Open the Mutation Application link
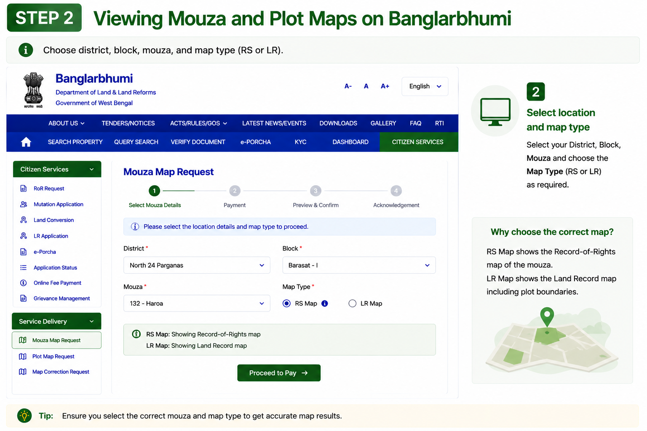Image resolution: width=647 pixels, height=431 pixels. point(59,204)
